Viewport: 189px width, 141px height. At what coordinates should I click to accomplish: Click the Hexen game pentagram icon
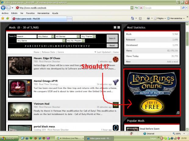(x=116, y=59)
